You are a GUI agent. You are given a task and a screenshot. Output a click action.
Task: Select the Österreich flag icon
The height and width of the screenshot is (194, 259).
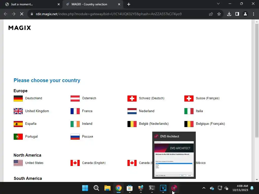tap(75, 99)
